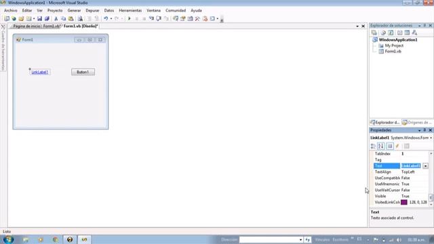Click Button1 on the Form1 designer
The height and width of the screenshot is (244, 434).
(83, 73)
